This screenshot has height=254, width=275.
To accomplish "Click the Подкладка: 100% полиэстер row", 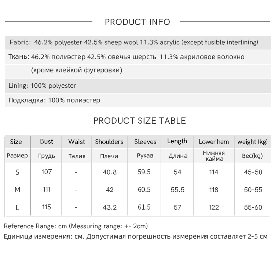I will (x=54, y=100).
